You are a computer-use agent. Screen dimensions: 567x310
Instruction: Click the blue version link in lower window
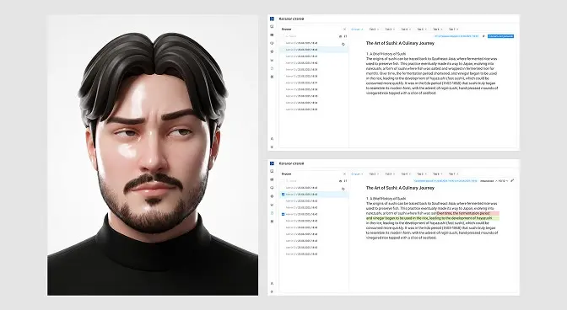[x=445, y=181]
